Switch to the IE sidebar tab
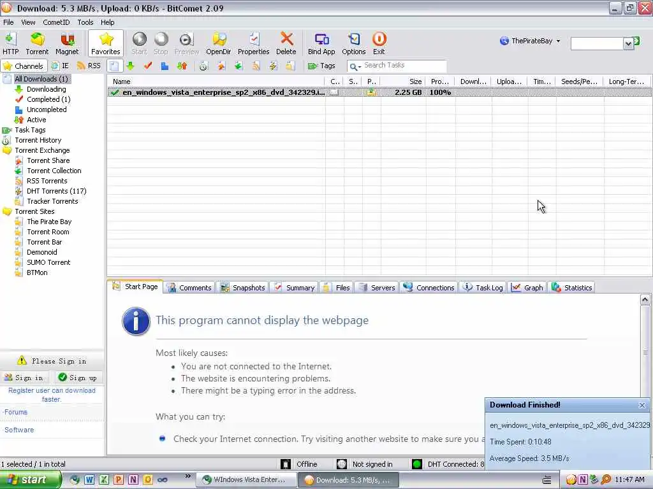The width and height of the screenshot is (653, 489). (60, 66)
